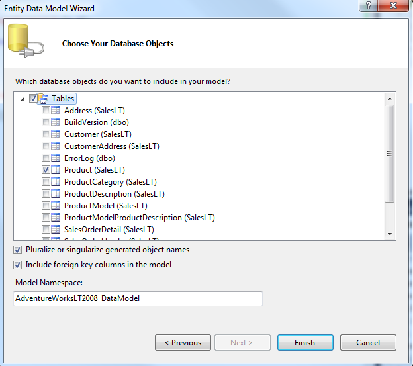Click the table icon beside Customer (SalesLT)
Viewport: 413px width, 366px height.
(x=56, y=134)
